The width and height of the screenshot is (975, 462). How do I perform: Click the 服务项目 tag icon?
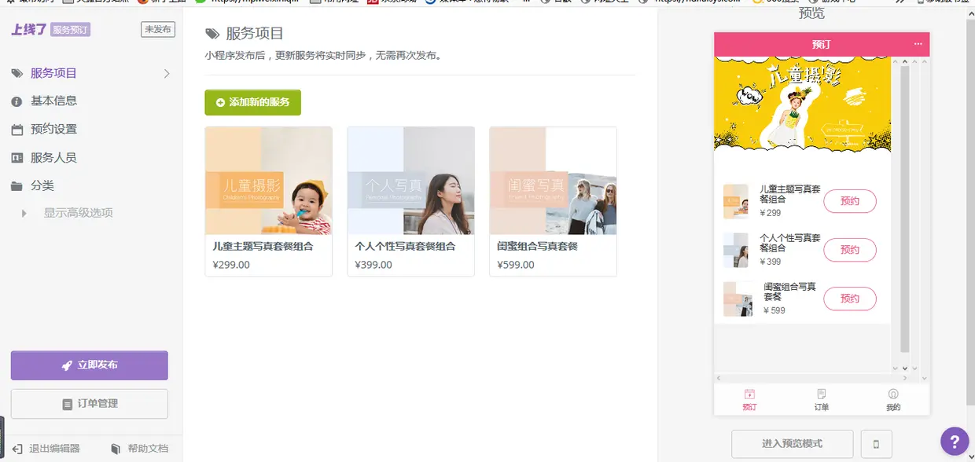[x=17, y=72]
